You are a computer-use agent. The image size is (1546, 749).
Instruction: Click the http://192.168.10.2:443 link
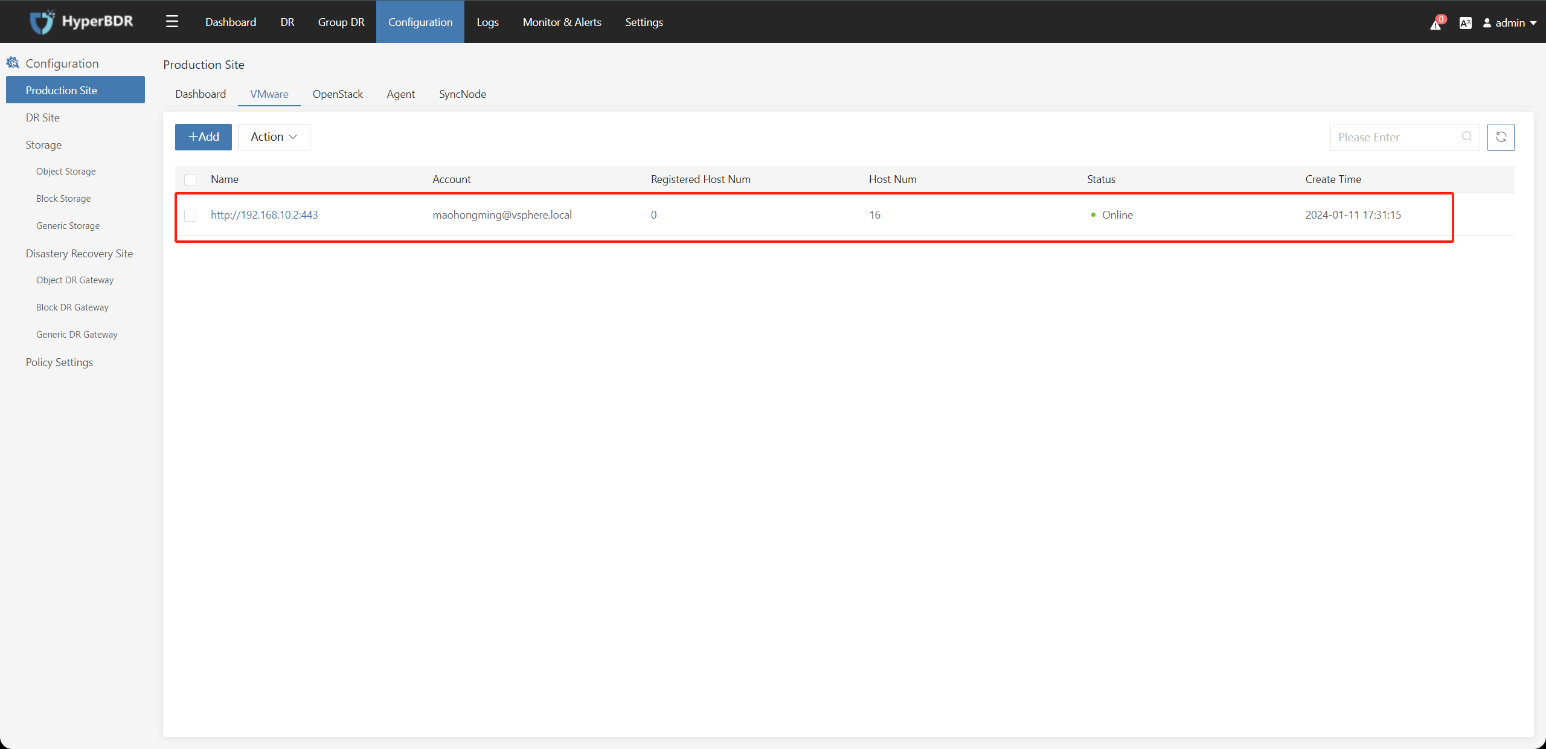[265, 215]
